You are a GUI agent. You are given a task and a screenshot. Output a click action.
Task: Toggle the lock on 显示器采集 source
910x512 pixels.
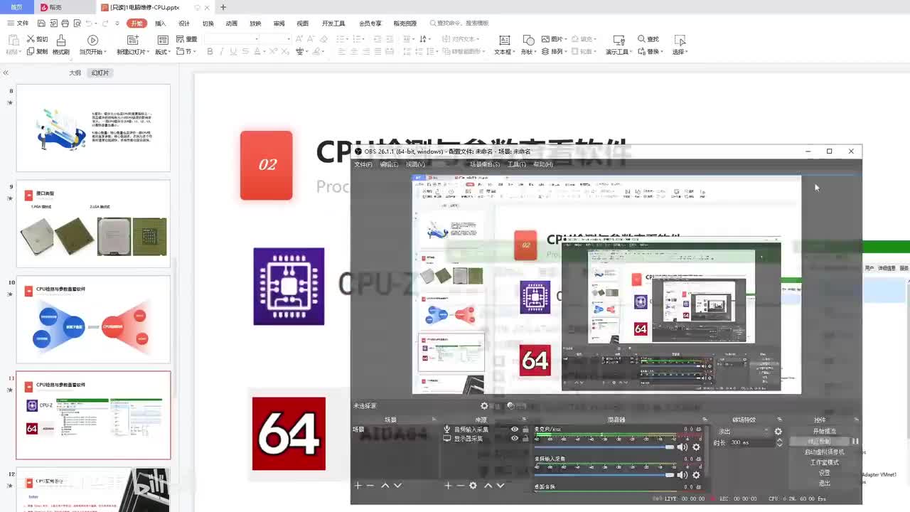coord(525,439)
